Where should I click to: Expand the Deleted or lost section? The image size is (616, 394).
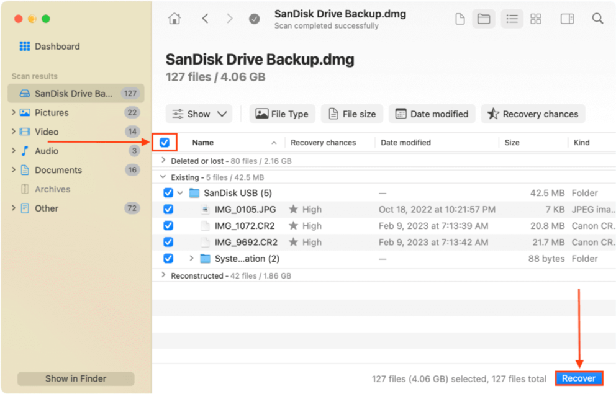point(163,161)
